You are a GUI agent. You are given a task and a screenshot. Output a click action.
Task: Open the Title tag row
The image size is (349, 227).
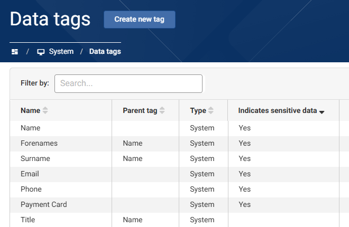[x=27, y=220]
